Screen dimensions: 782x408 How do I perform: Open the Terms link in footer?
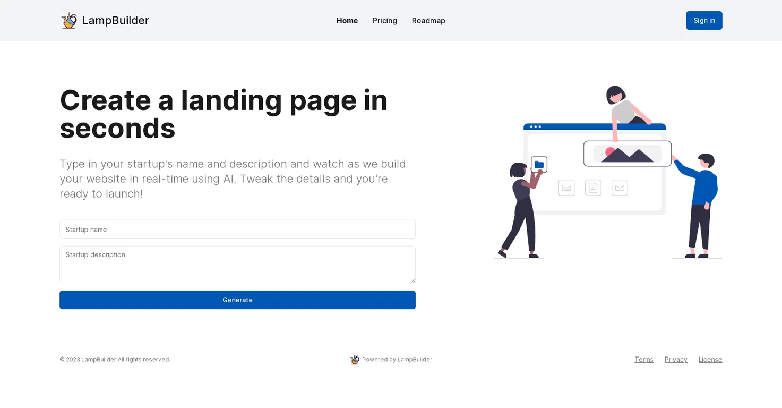point(644,359)
